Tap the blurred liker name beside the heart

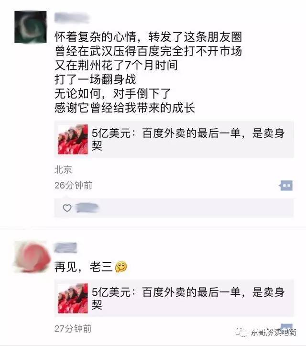tap(87, 208)
